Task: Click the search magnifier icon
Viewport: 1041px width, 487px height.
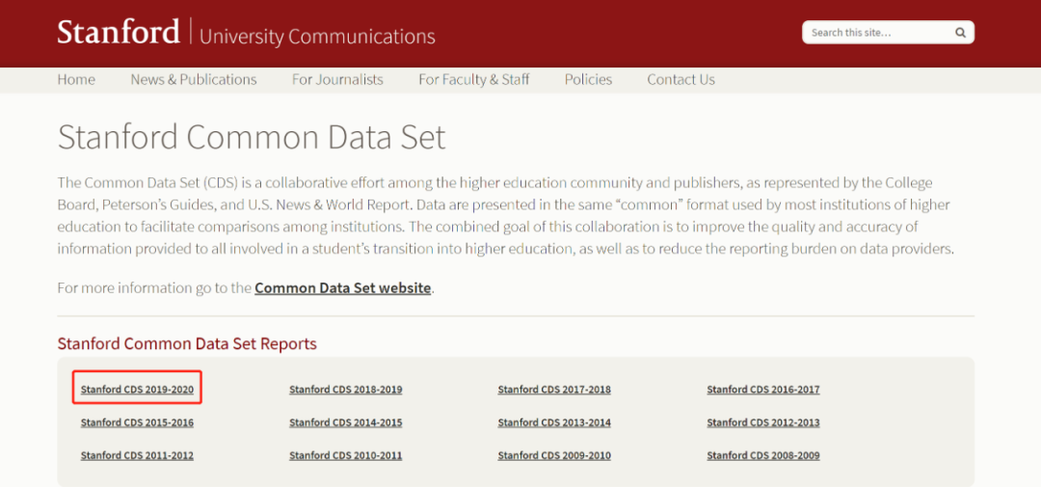Action: (x=960, y=33)
